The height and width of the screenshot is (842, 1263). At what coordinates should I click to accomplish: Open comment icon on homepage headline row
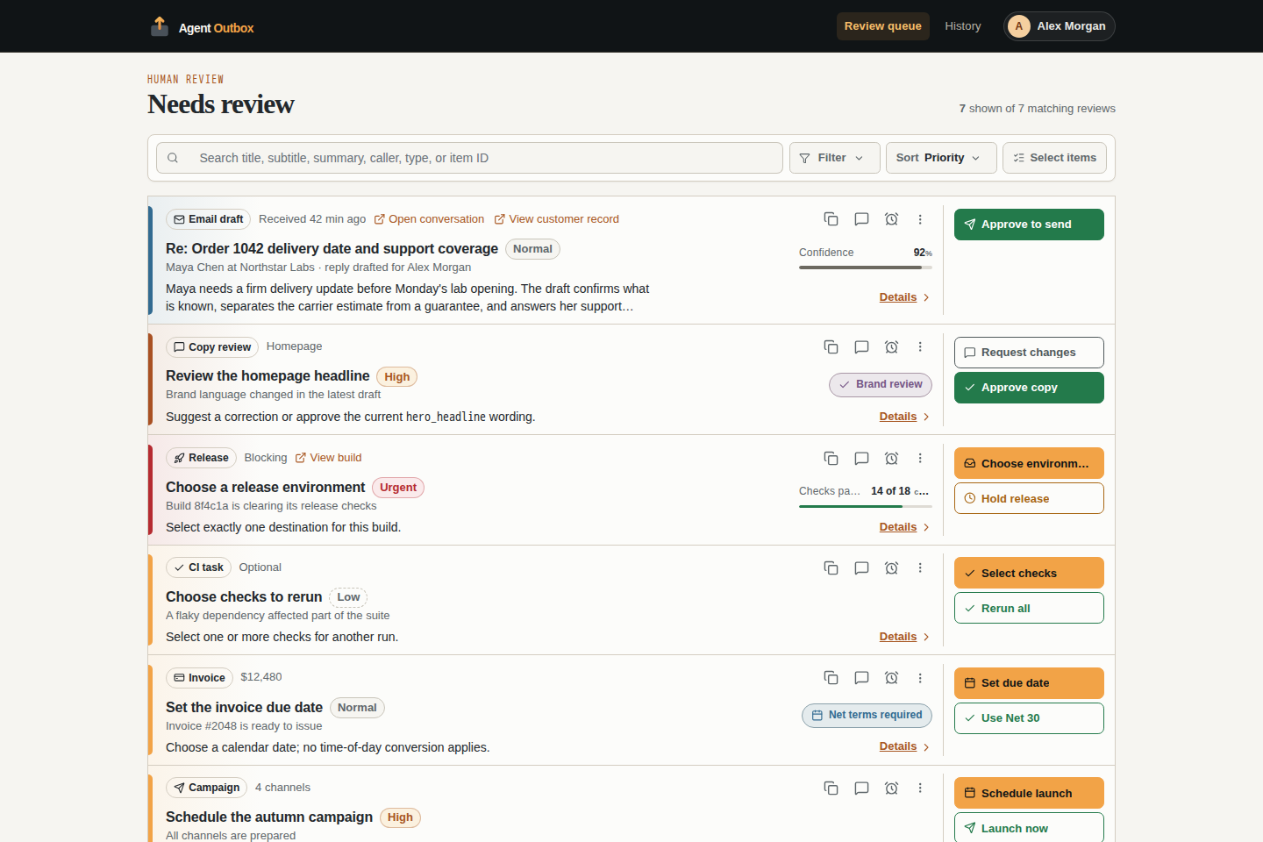pyautogui.click(x=861, y=347)
